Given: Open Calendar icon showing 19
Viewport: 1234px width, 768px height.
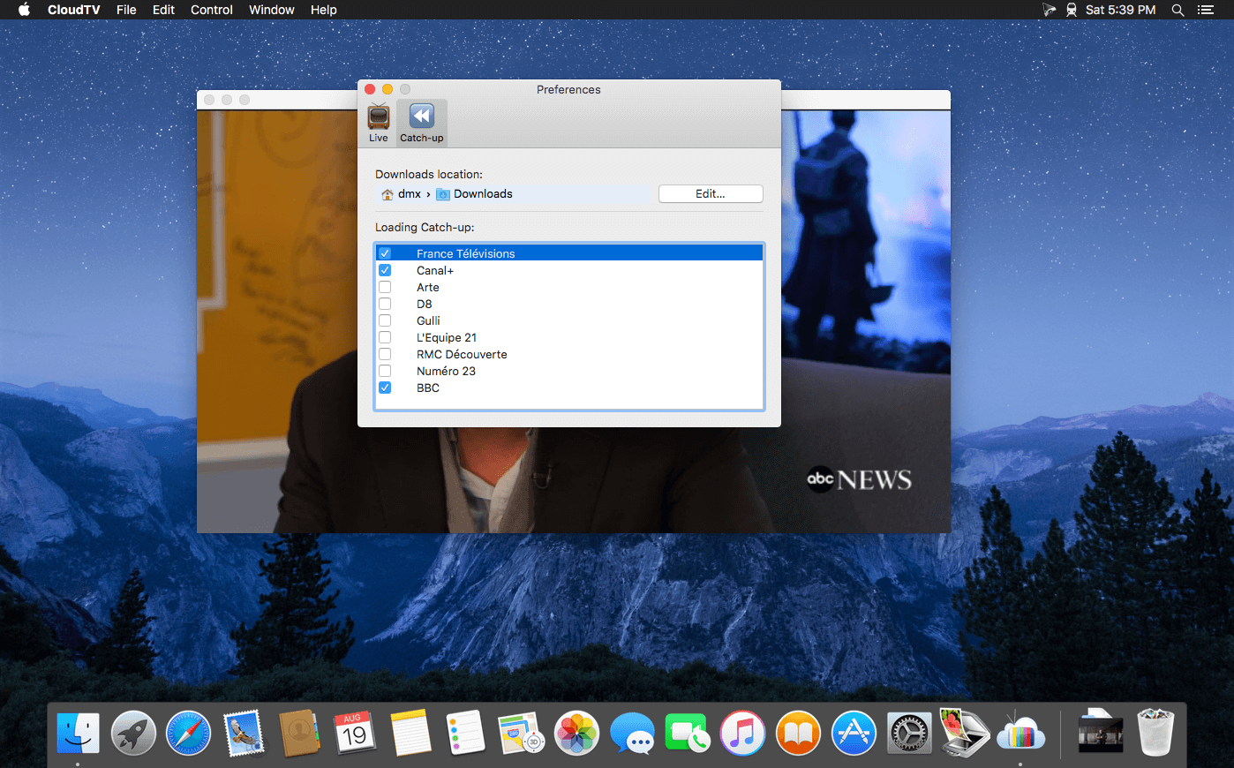Looking at the screenshot, I should tap(355, 734).
